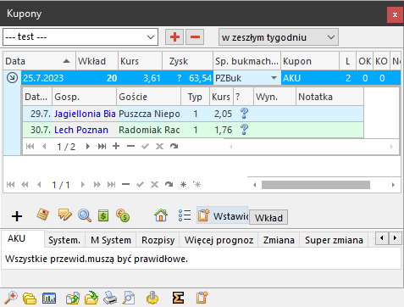
Task: Click the print preview document icon
Action: coord(129,298)
